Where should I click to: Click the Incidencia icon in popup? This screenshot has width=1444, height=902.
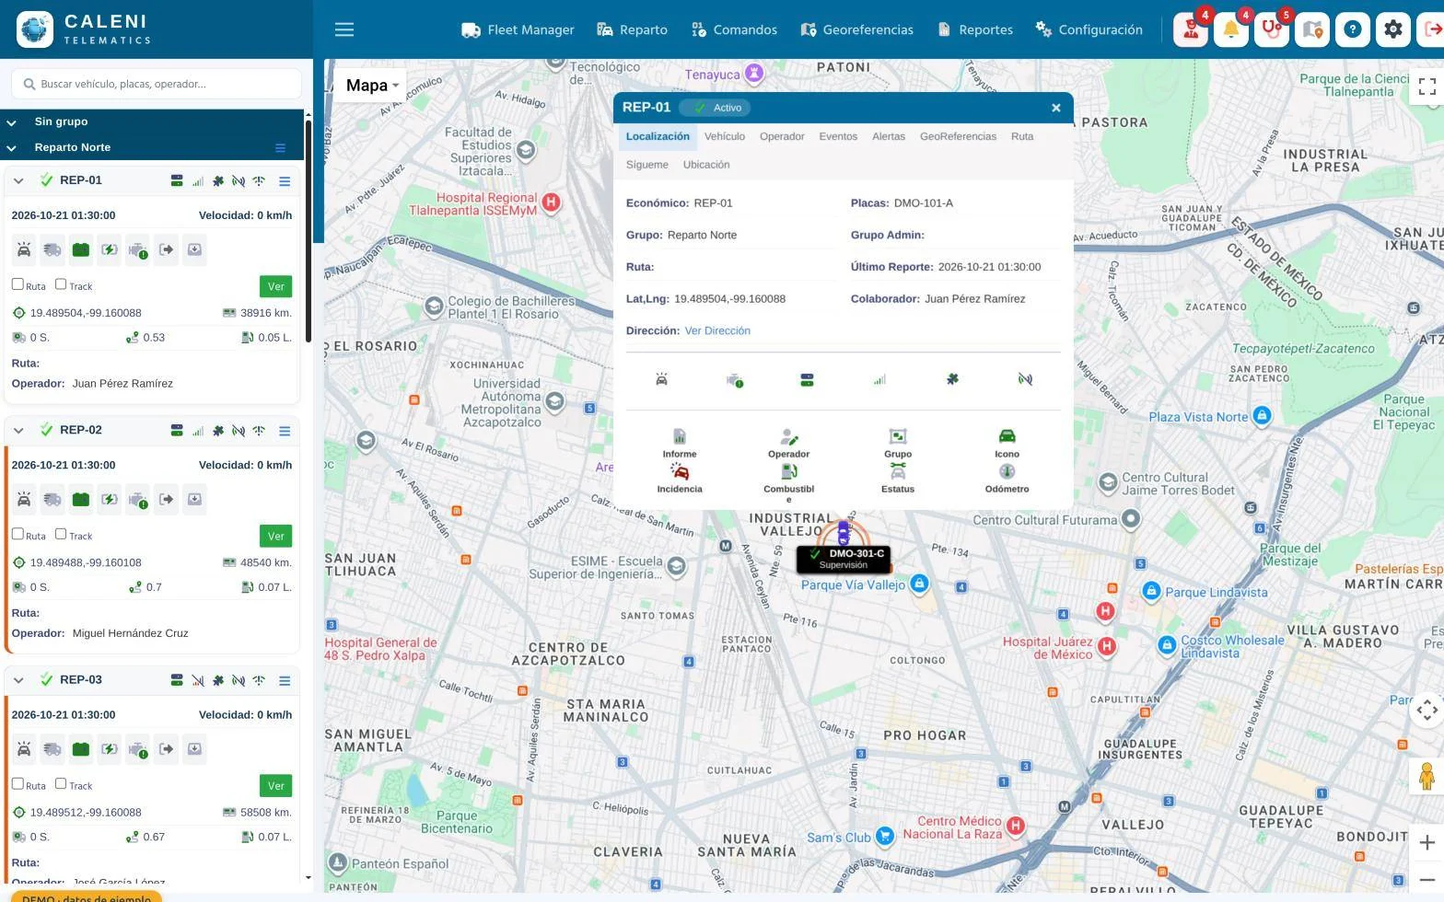680,471
